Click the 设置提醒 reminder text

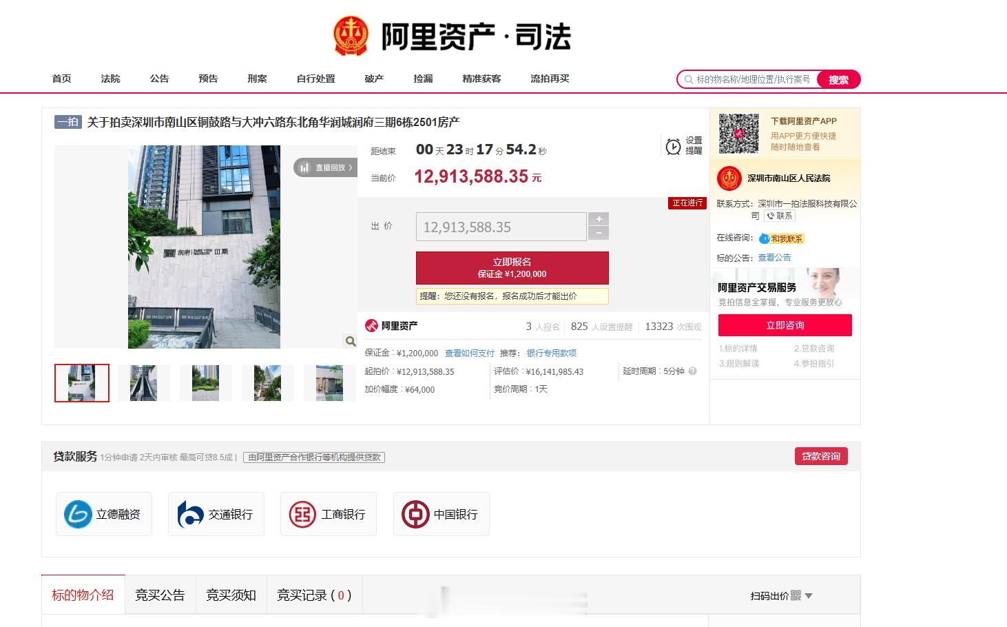694,145
